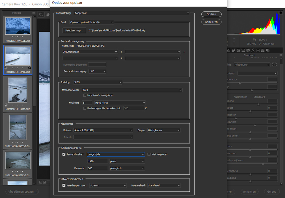Open the Indeling JPEG format dropdown
Image resolution: width=285 pixels, height=198 pixels.
pos(98,82)
